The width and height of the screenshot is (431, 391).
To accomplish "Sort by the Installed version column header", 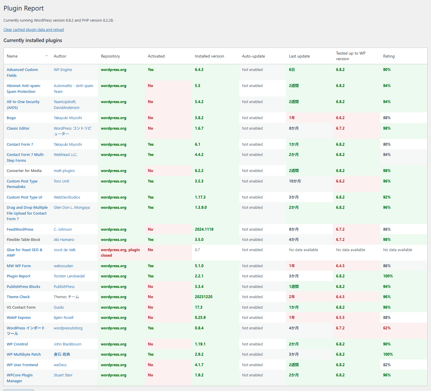I will (209, 56).
